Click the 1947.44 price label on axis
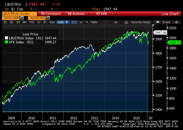 [160, 33]
